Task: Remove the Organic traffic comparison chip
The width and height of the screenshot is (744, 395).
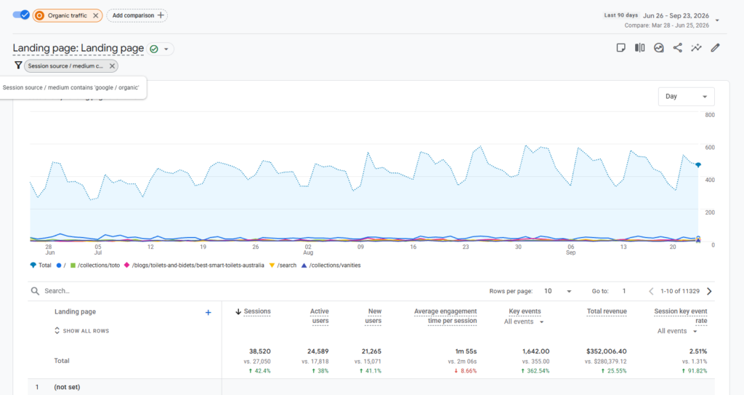Action: click(x=95, y=16)
